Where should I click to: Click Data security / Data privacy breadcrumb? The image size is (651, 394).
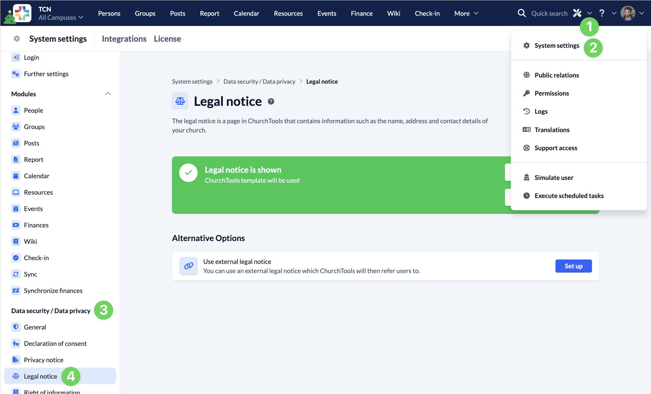(259, 82)
